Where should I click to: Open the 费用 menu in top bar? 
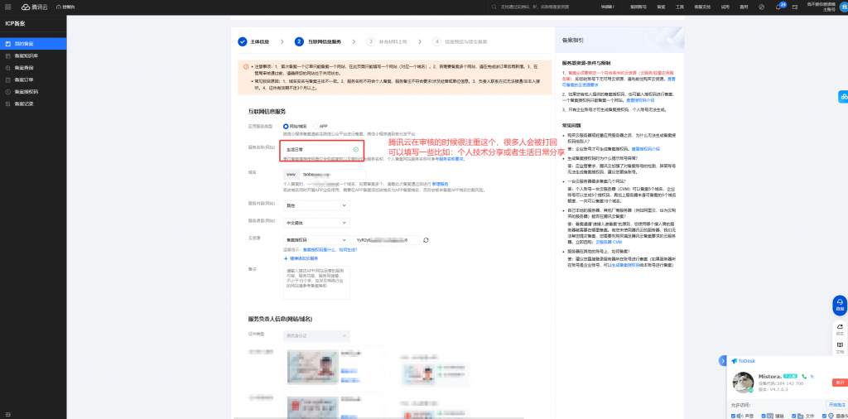744,7
